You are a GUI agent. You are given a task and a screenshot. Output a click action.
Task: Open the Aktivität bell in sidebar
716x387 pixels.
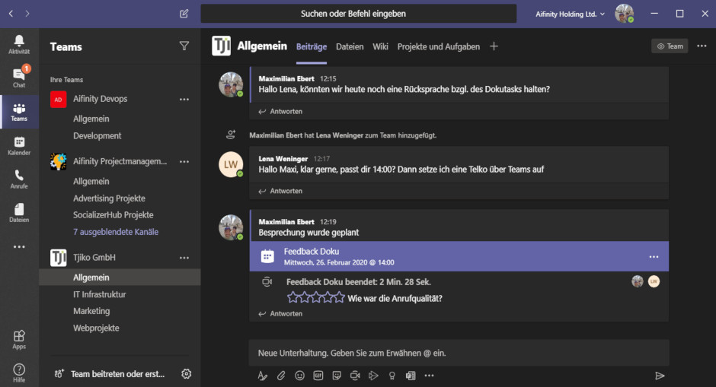(19, 45)
